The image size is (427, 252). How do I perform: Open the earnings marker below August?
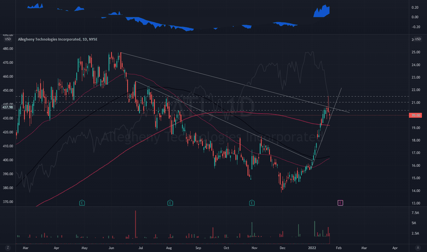170,203
